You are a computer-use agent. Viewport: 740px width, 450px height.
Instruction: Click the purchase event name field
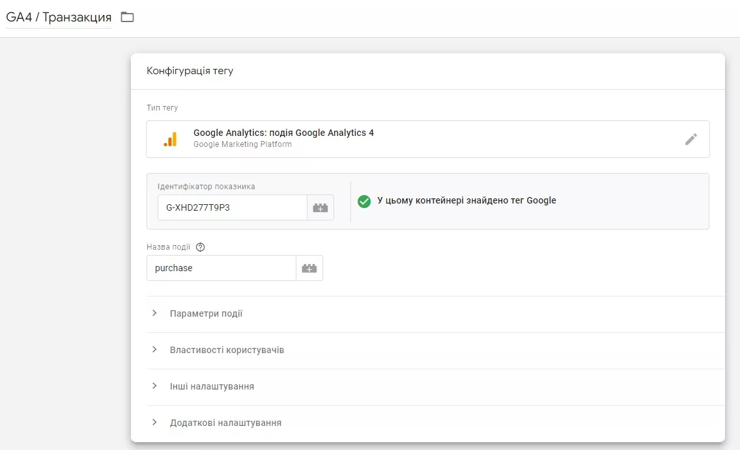pyautogui.click(x=221, y=268)
